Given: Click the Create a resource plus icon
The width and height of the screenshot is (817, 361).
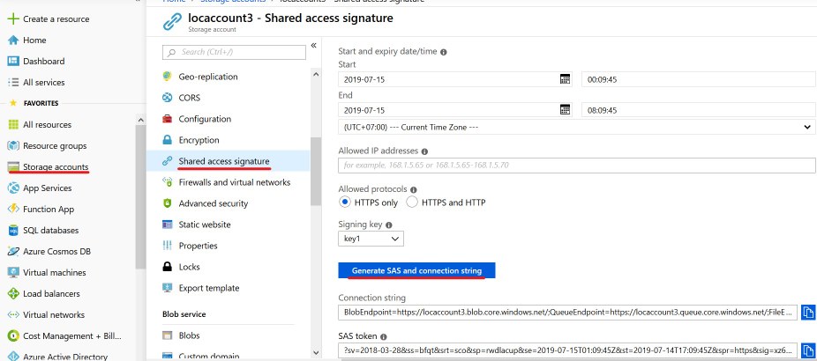Looking at the screenshot, I should 13,18.
